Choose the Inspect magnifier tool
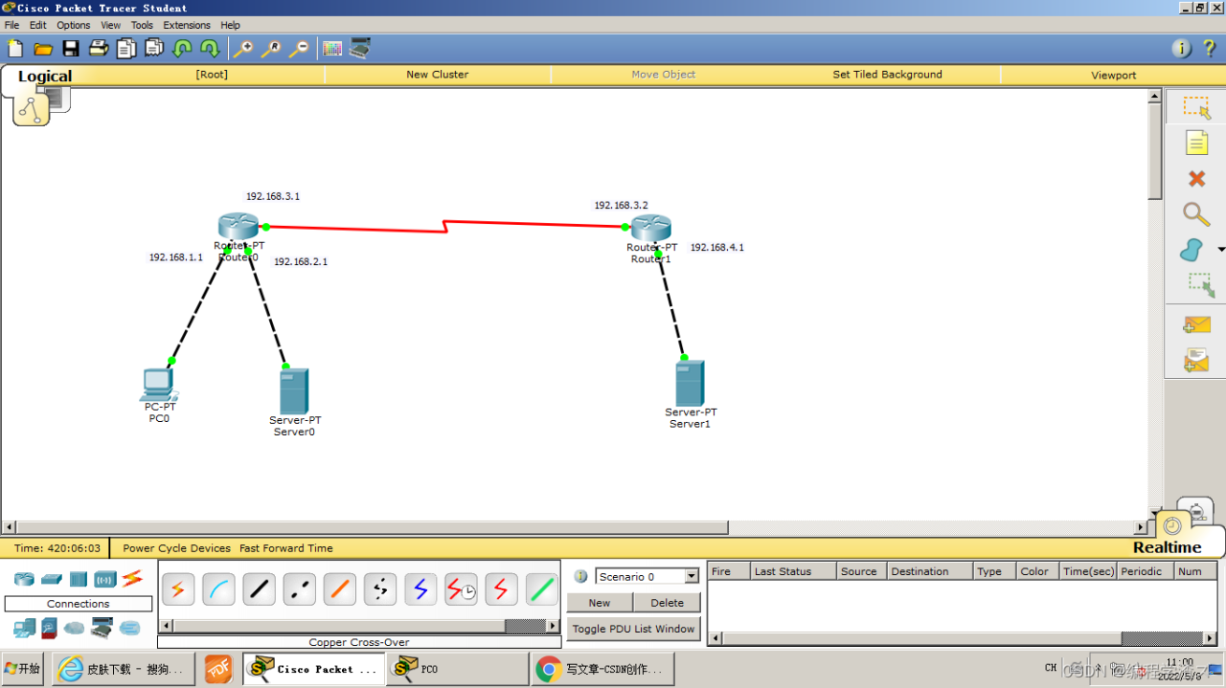 click(1196, 214)
